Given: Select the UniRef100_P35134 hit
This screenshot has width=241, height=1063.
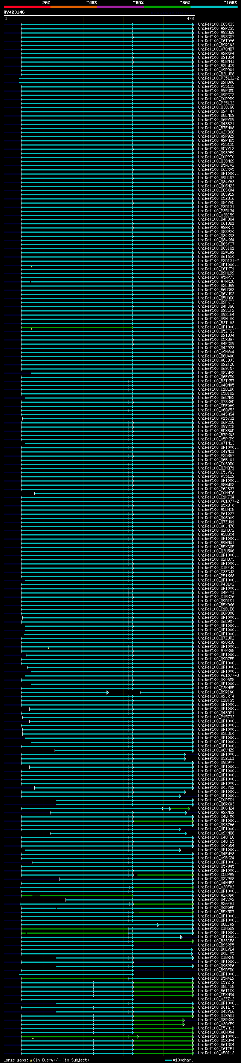Looking at the screenshot, I should [216, 211].
